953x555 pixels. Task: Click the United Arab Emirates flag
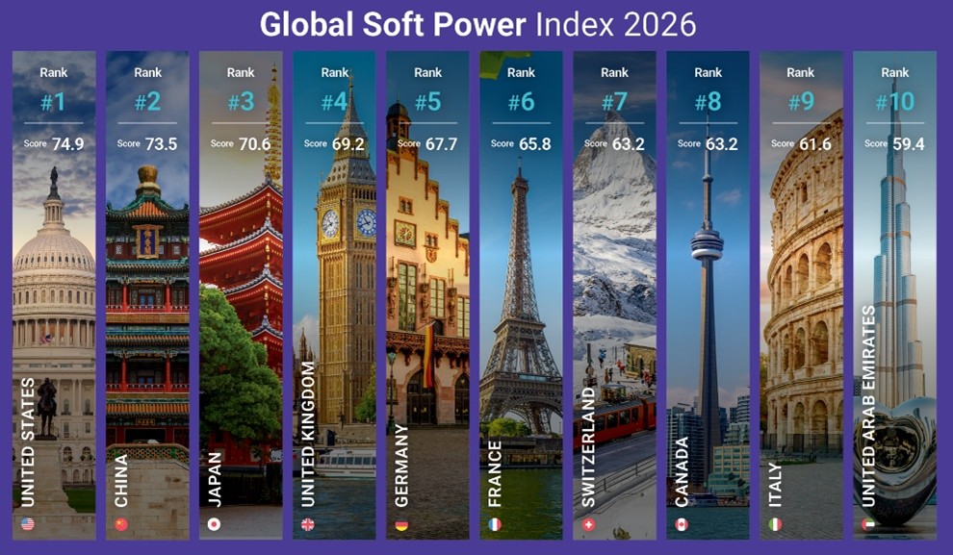tap(869, 524)
